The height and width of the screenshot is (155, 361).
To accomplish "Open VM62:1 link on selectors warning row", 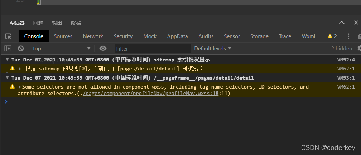I will tap(346, 87).
